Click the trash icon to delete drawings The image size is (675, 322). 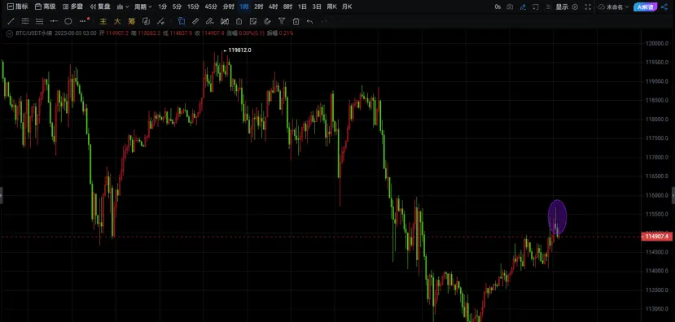296,21
